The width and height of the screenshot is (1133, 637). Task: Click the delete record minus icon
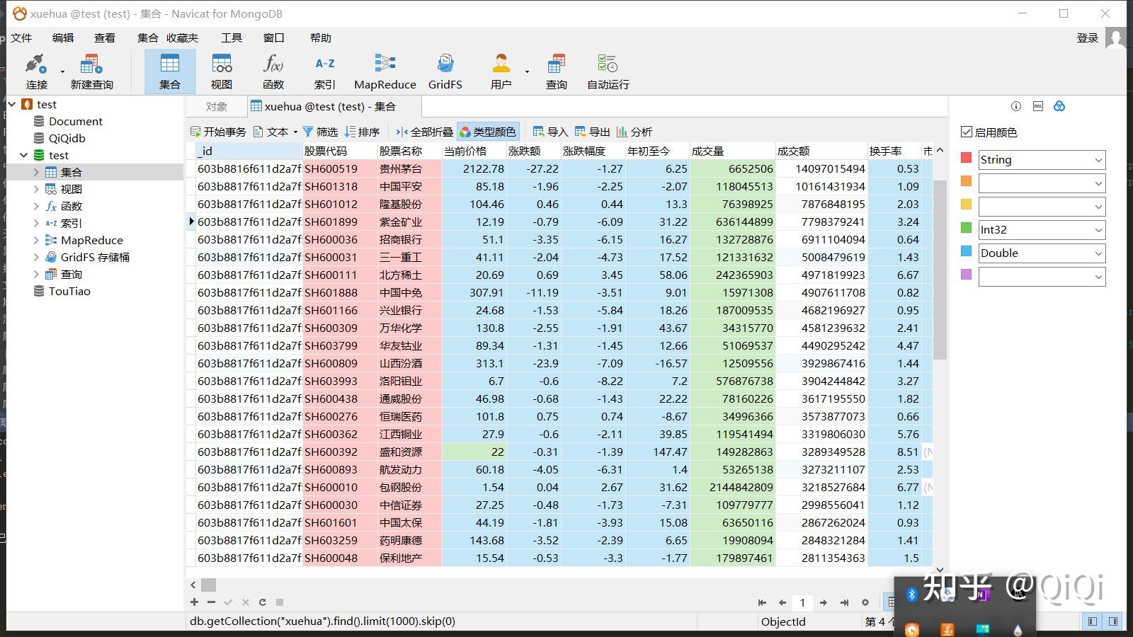pyautogui.click(x=211, y=602)
